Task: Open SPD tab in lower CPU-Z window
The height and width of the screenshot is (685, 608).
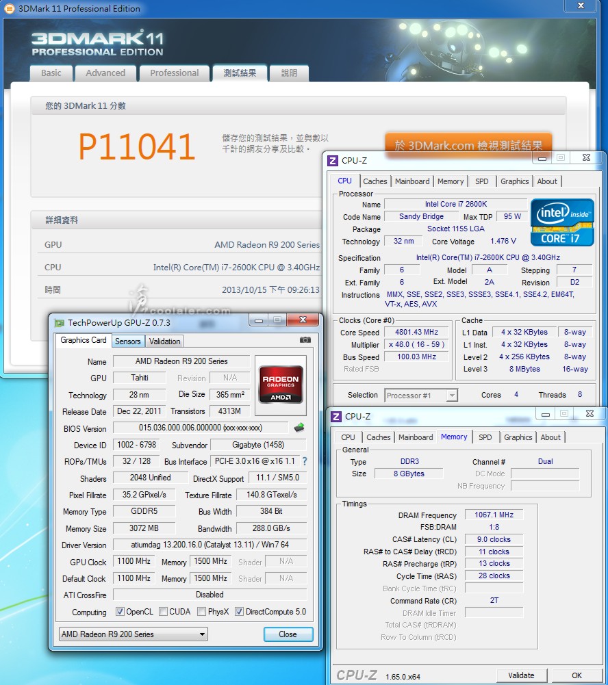Action: [x=485, y=437]
